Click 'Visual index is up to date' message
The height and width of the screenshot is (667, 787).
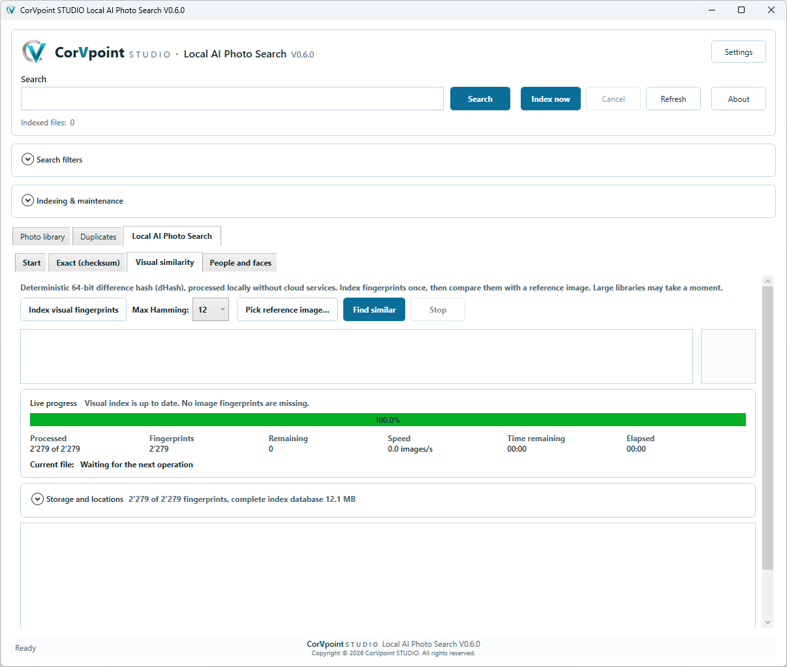click(x=196, y=403)
